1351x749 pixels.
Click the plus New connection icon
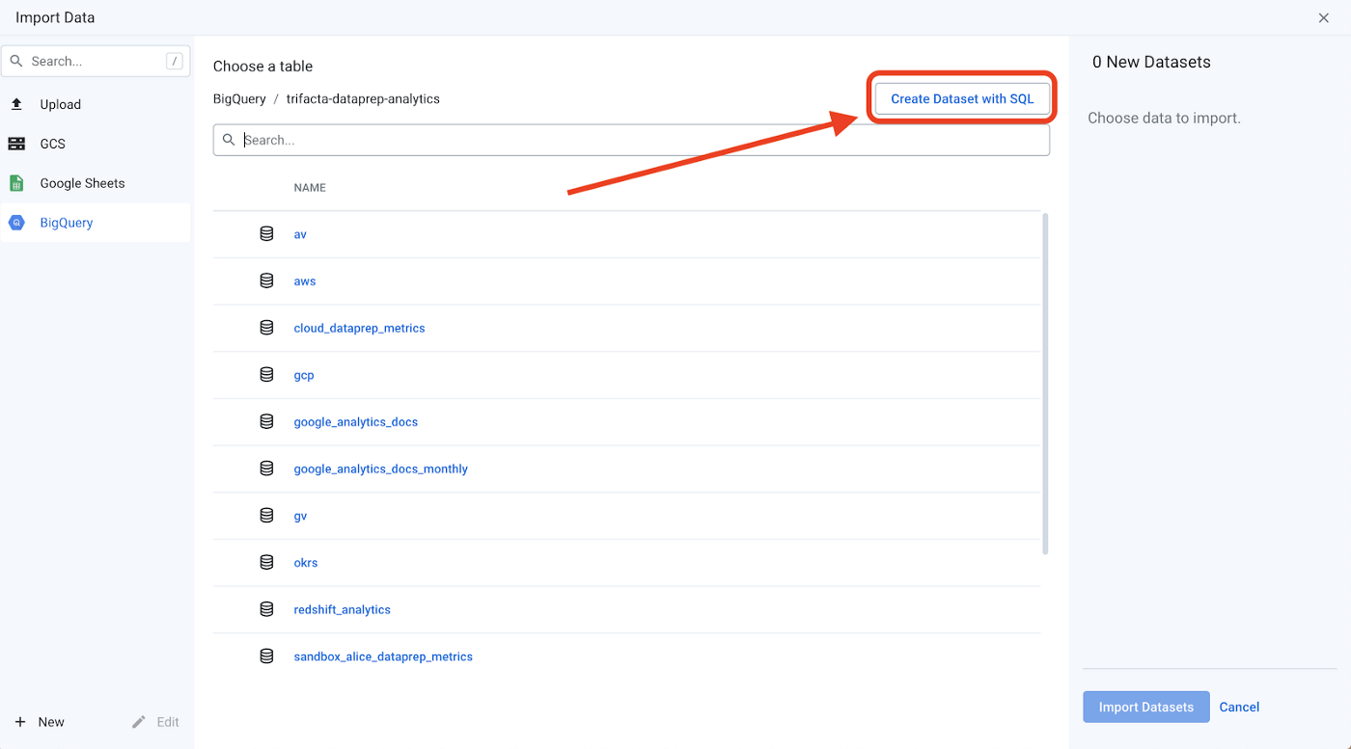tap(20, 722)
